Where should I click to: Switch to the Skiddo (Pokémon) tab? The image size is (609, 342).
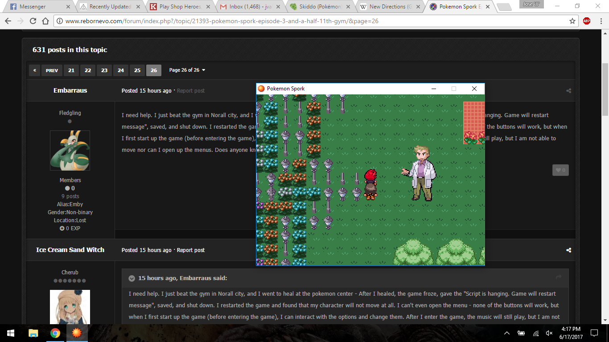[x=320, y=7]
